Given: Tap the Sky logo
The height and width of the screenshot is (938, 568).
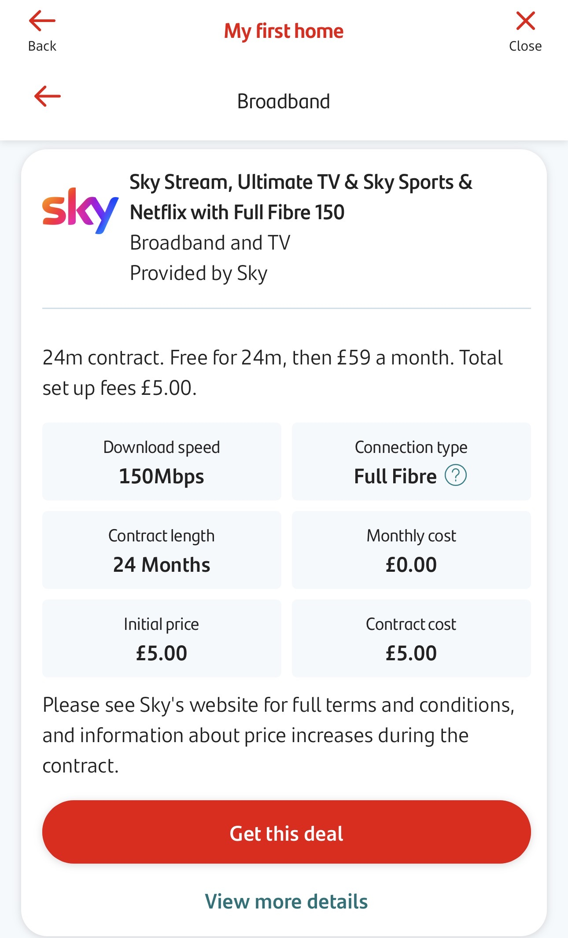Looking at the screenshot, I should [80, 211].
